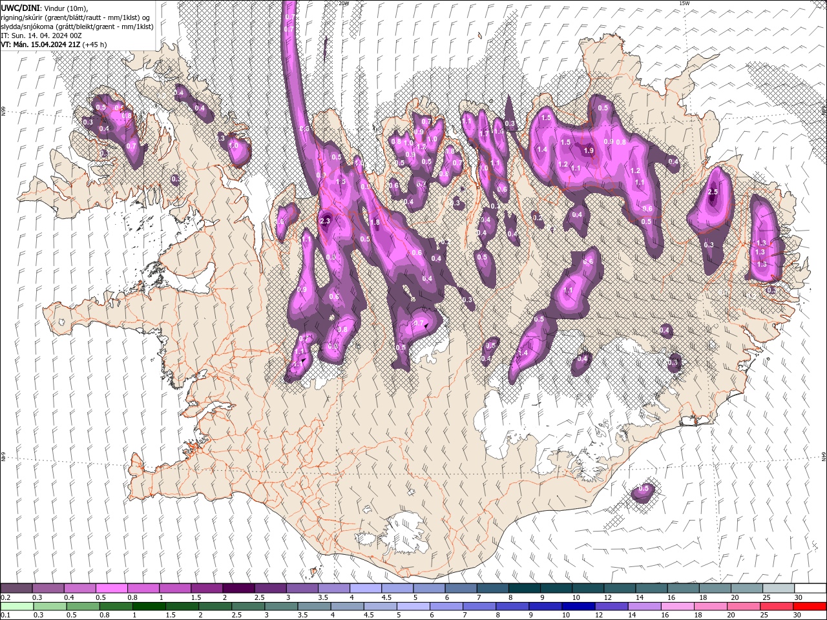
Task: Click the 0.2 tick label in upper legend
Action: (x=5, y=597)
